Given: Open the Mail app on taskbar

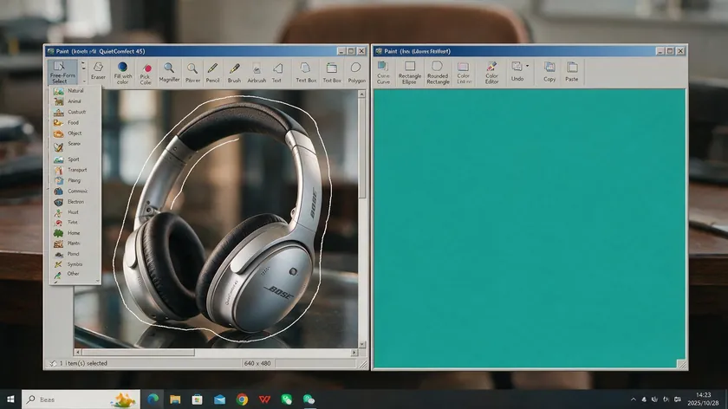Looking at the screenshot, I should click(219, 399).
